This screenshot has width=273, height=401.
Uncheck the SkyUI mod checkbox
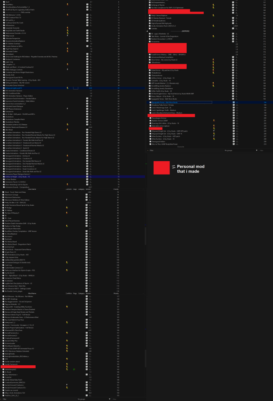coord(4,2)
